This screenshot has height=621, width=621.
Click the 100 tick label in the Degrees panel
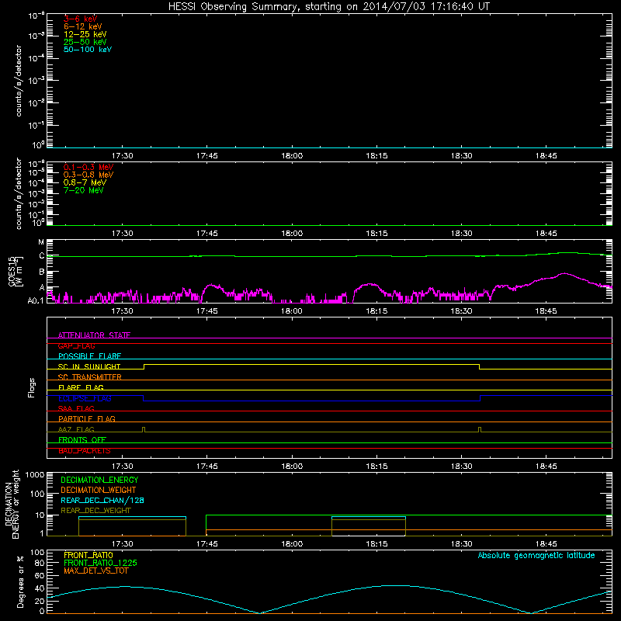click(x=37, y=553)
